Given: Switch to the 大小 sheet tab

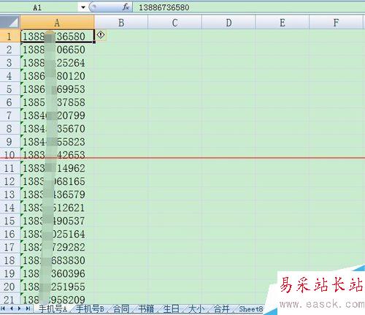Looking at the screenshot, I should click(x=196, y=309).
